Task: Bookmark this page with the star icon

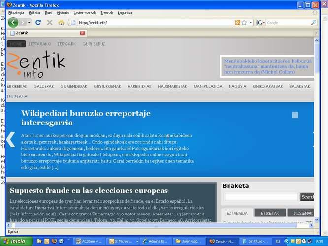Action: point(244,22)
